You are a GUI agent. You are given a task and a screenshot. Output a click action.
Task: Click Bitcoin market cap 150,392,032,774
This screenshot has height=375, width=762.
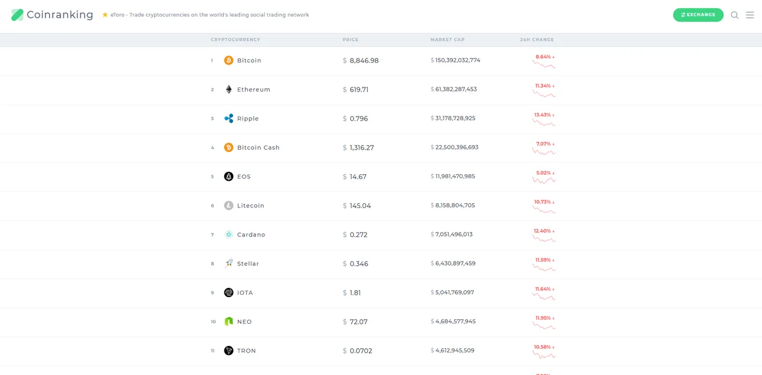(458, 60)
